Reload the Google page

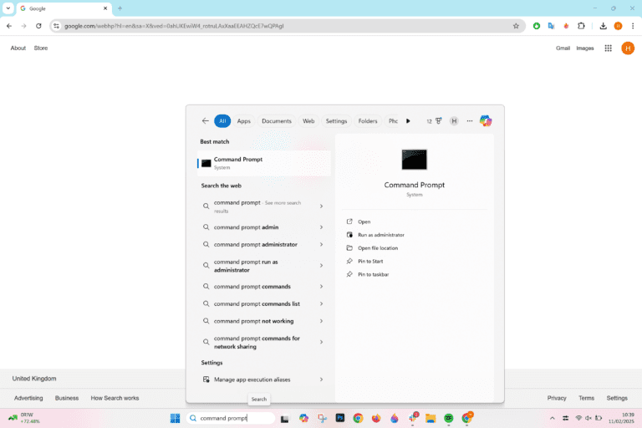point(38,26)
